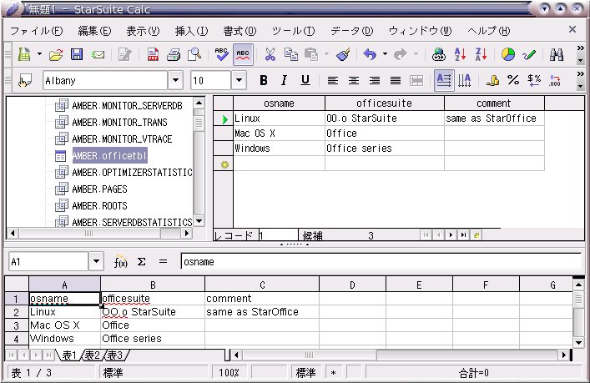
Task: Export directly as PDF icon
Action: pyautogui.click(x=153, y=55)
